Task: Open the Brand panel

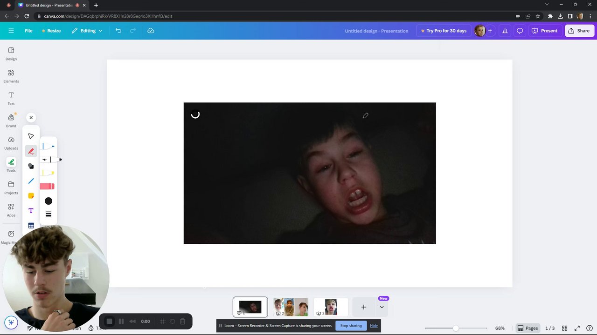Action: [x=11, y=121]
